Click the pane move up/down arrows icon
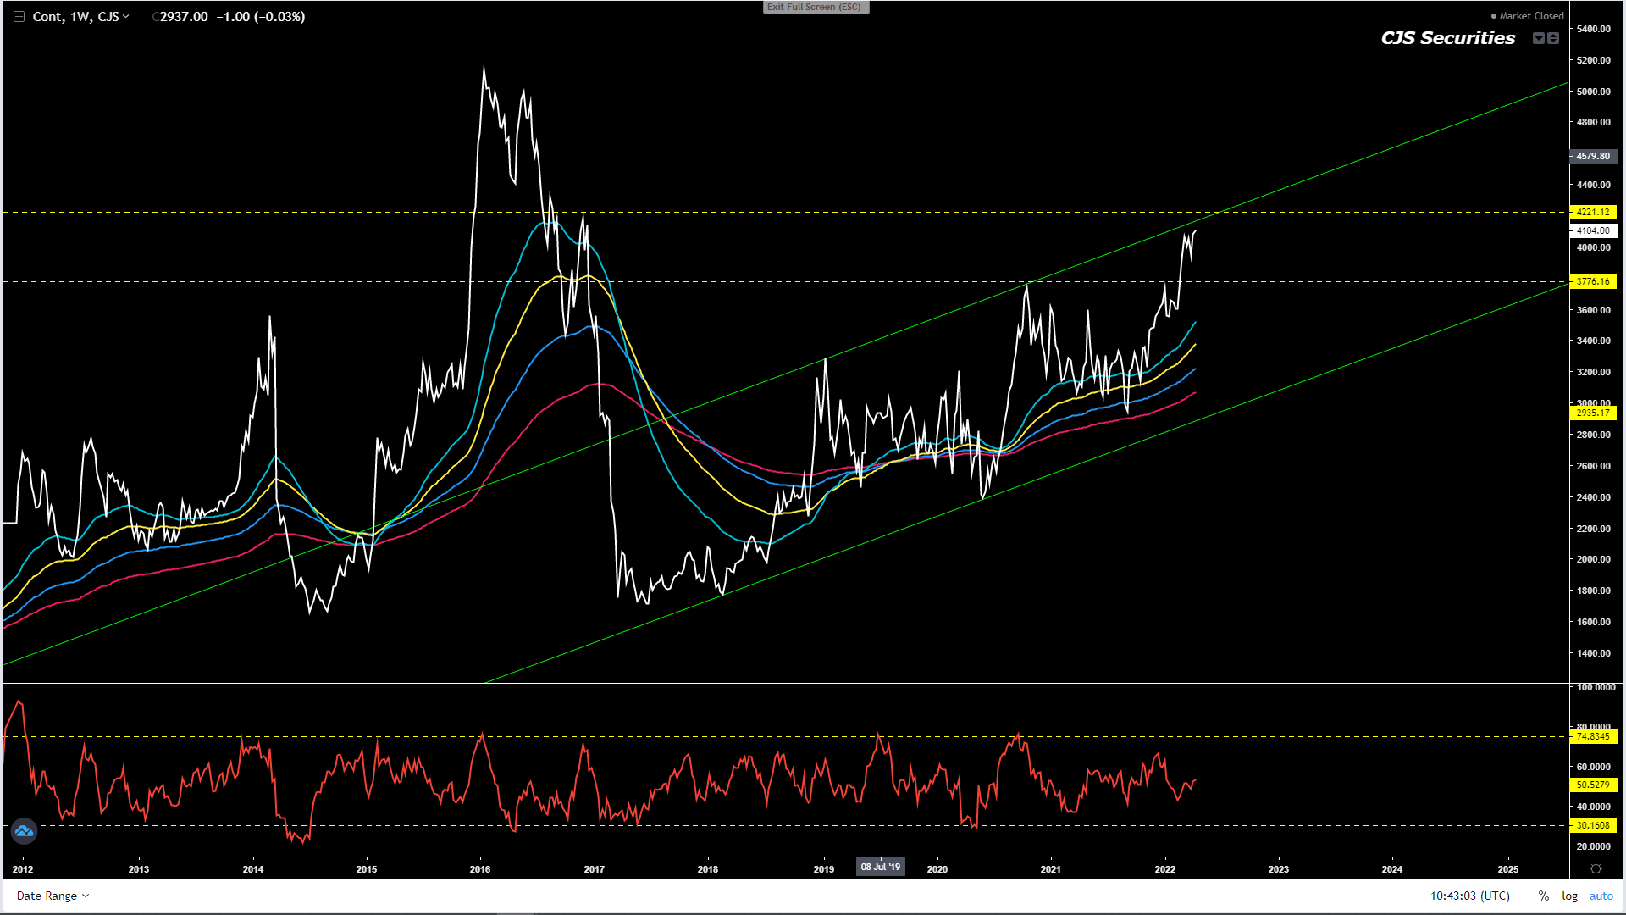Viewport: 1626px width, 915px height. (1553, 38)
